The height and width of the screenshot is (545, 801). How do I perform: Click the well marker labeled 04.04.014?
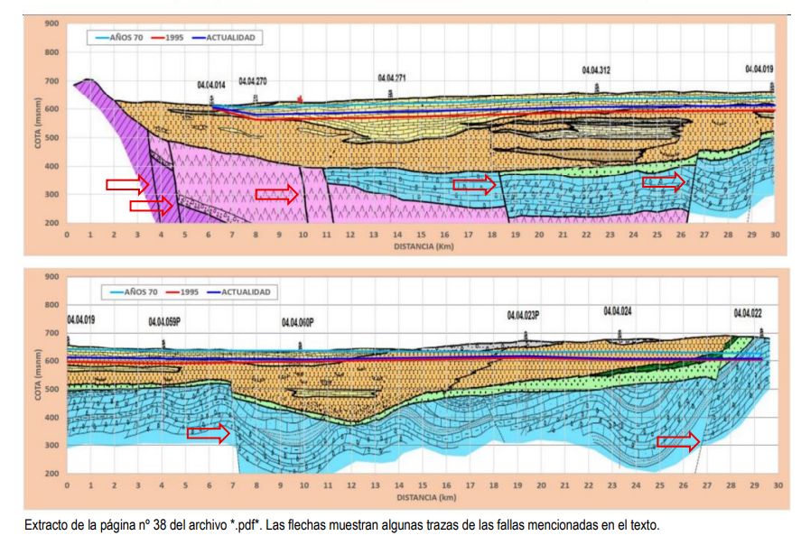tap(211, 100)
